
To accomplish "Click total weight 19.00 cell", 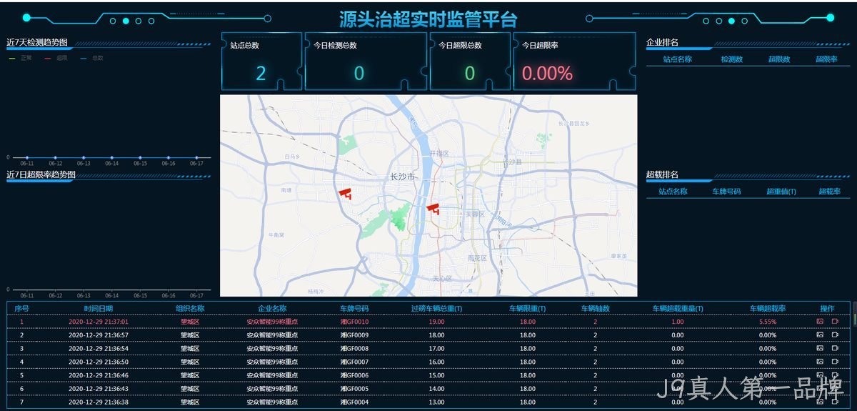I will 437,322.
